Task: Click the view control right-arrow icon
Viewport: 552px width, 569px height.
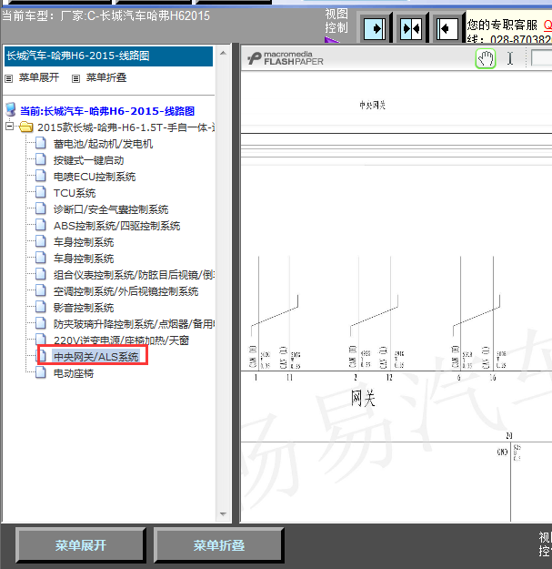Action: point(375,28)
